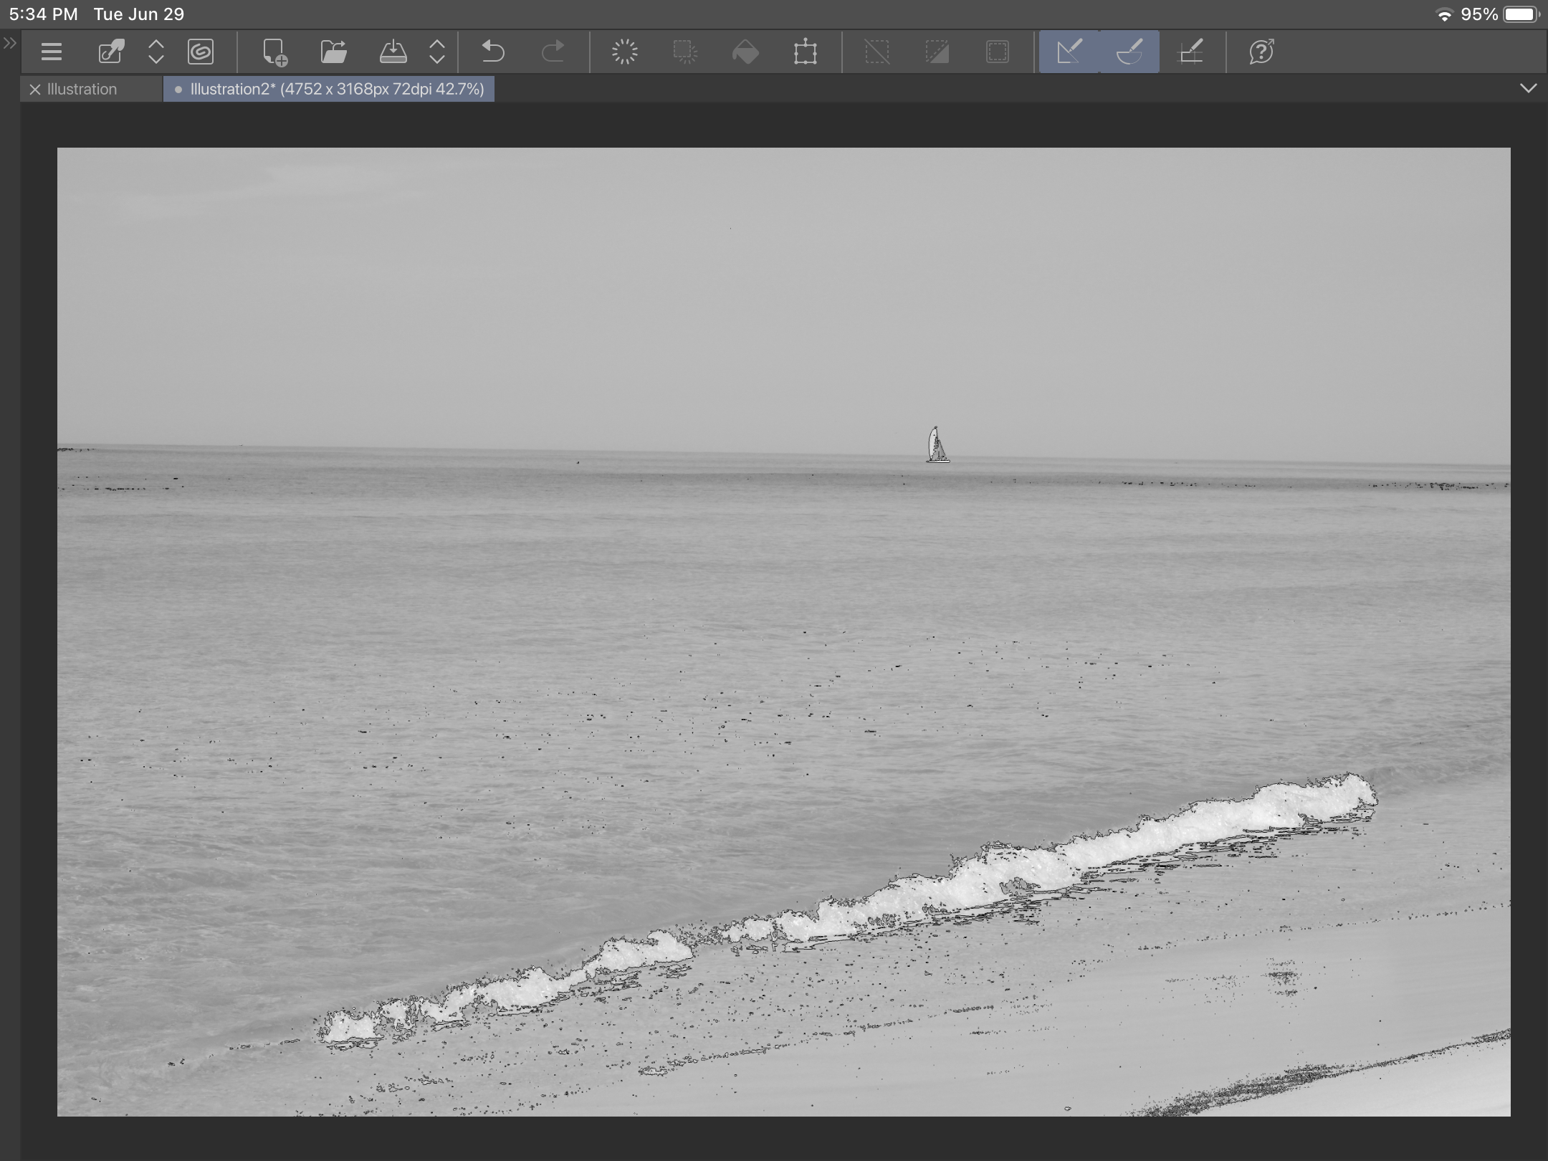The image size is (1548, 1161).
Task: Create a new canvas with New icon
Action: [274, 52]
